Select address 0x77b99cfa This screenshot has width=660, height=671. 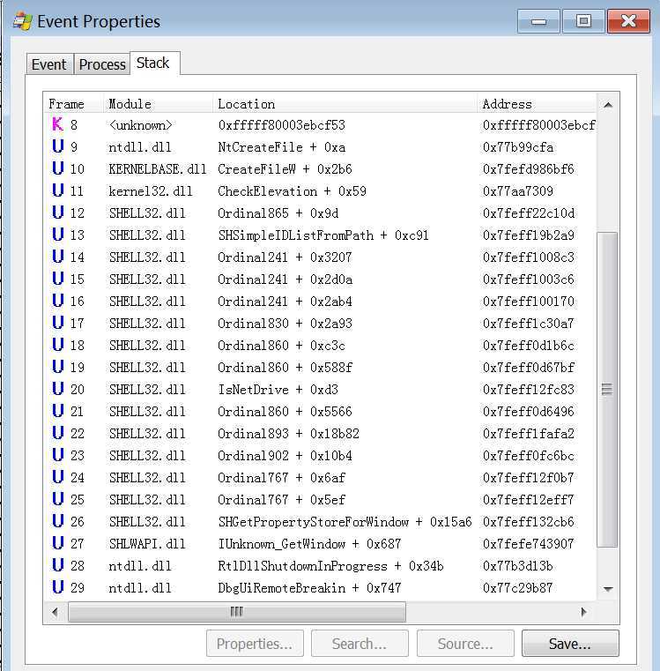[518, 147]
